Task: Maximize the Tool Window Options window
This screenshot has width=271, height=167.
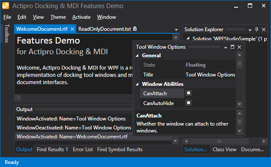Action: point(232,47)
